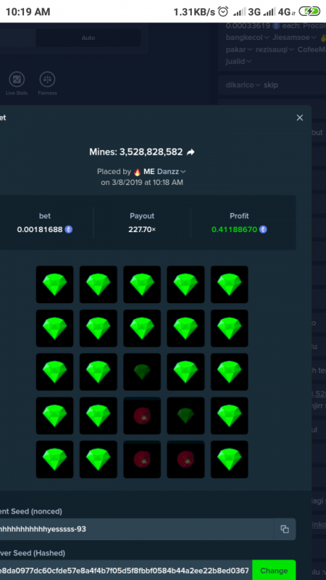Click the fire badge beside ME Danzz
The image size is (326, 580).
(x=137, y=172)
